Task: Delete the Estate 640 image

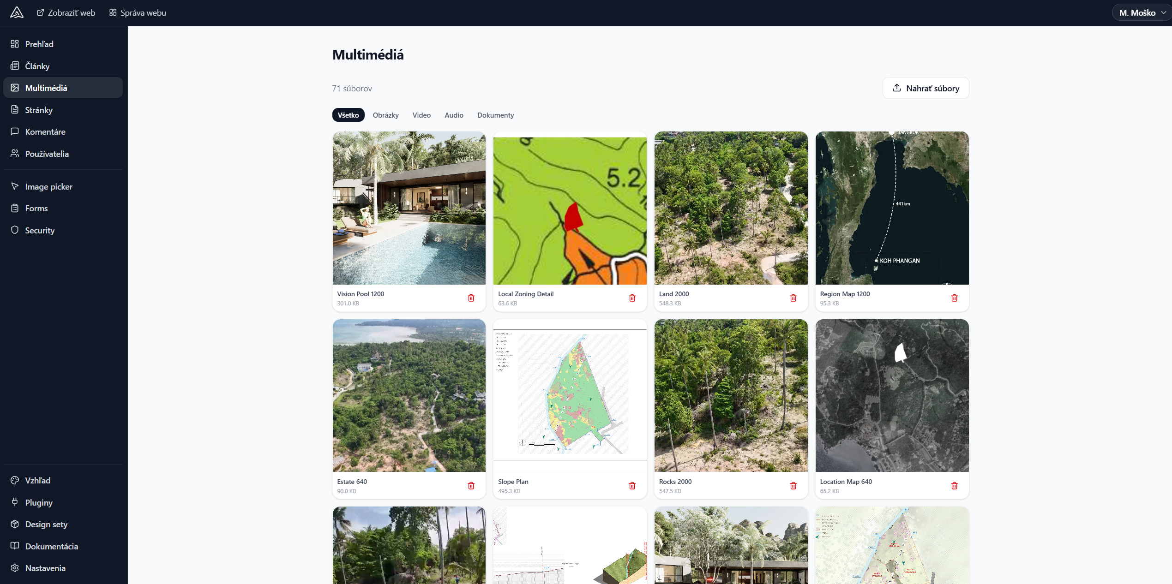Action: (x=471, y=486)
